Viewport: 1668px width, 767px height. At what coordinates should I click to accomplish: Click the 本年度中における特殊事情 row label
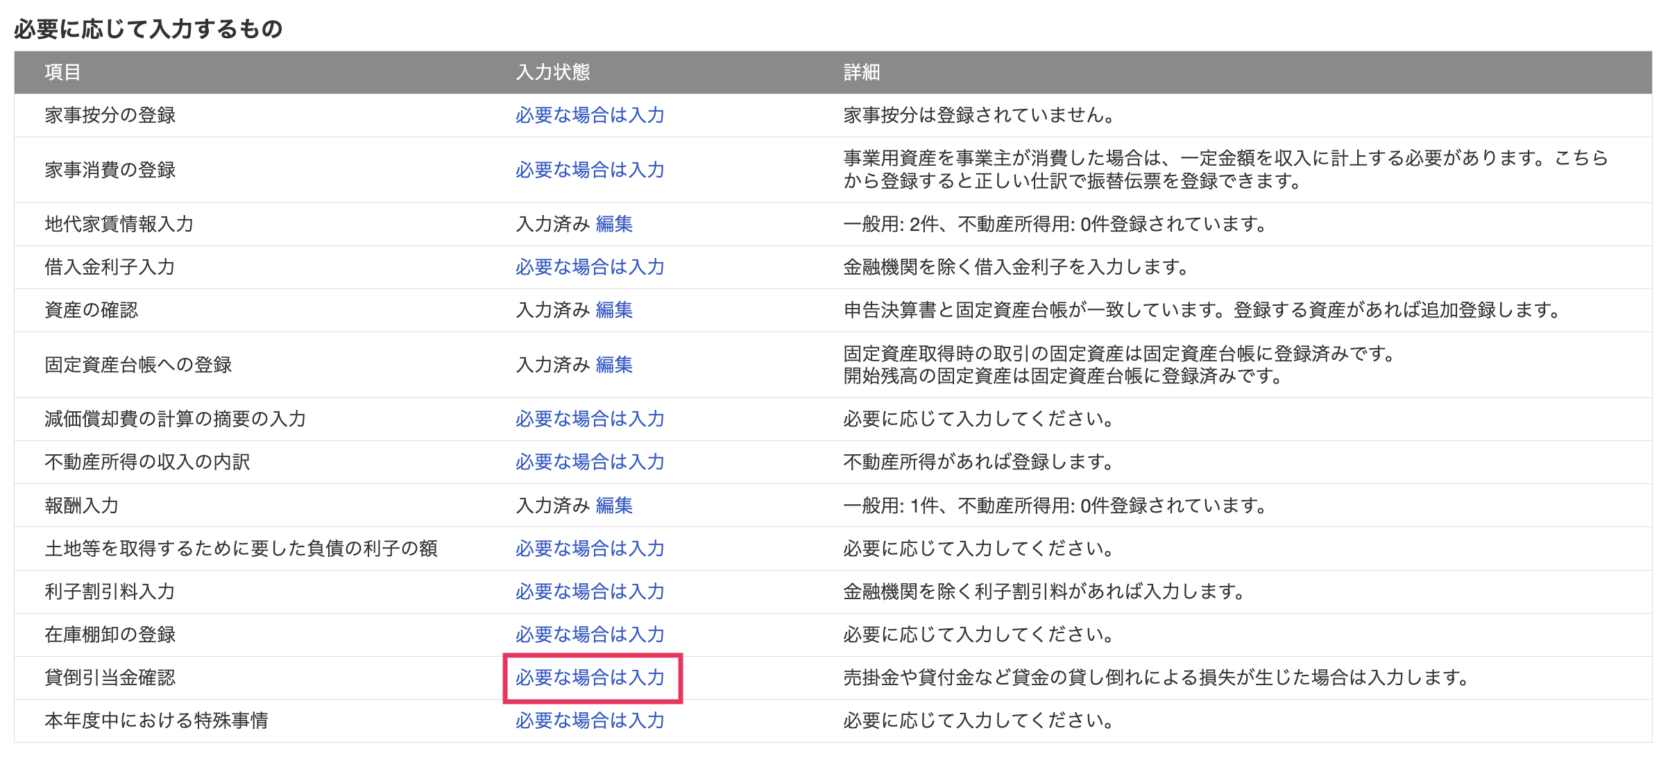(157, 721)
